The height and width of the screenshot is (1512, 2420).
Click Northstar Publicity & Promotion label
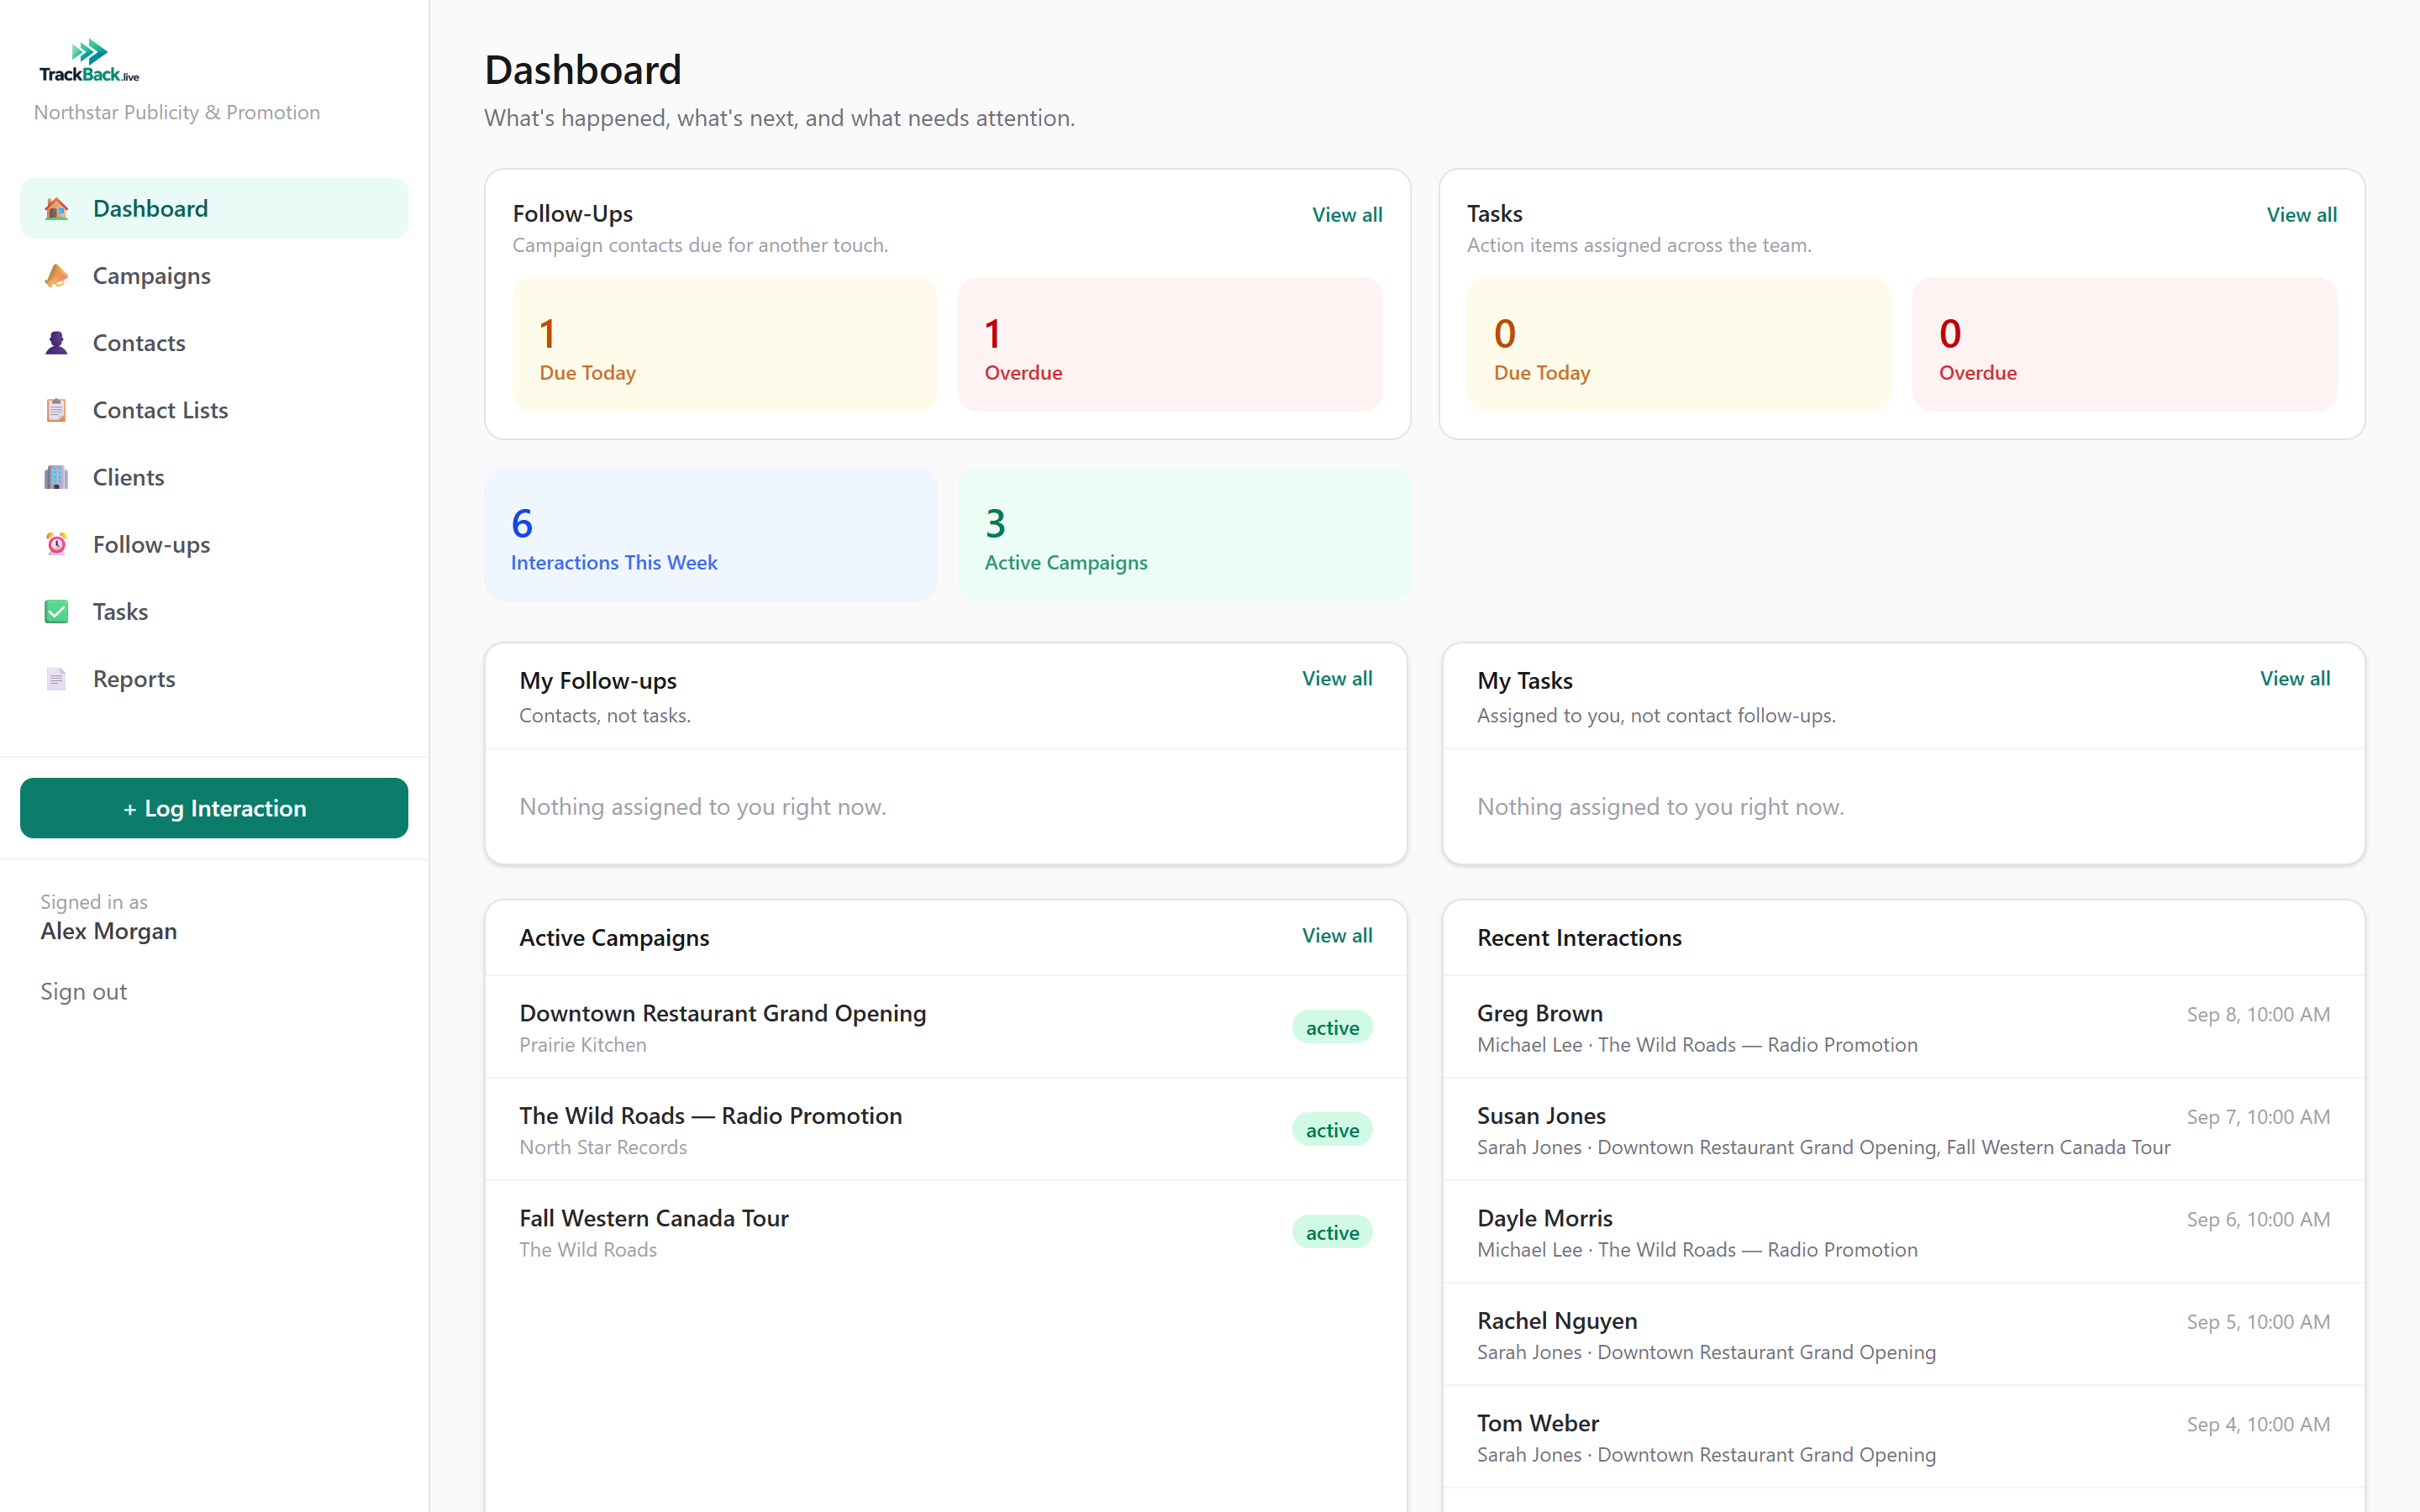177,112
